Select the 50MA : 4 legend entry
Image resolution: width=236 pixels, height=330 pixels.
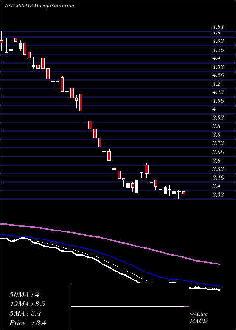tap(24, 295)
